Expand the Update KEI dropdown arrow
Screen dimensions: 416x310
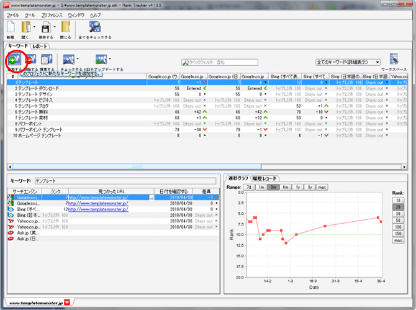(x=110, y=58)
